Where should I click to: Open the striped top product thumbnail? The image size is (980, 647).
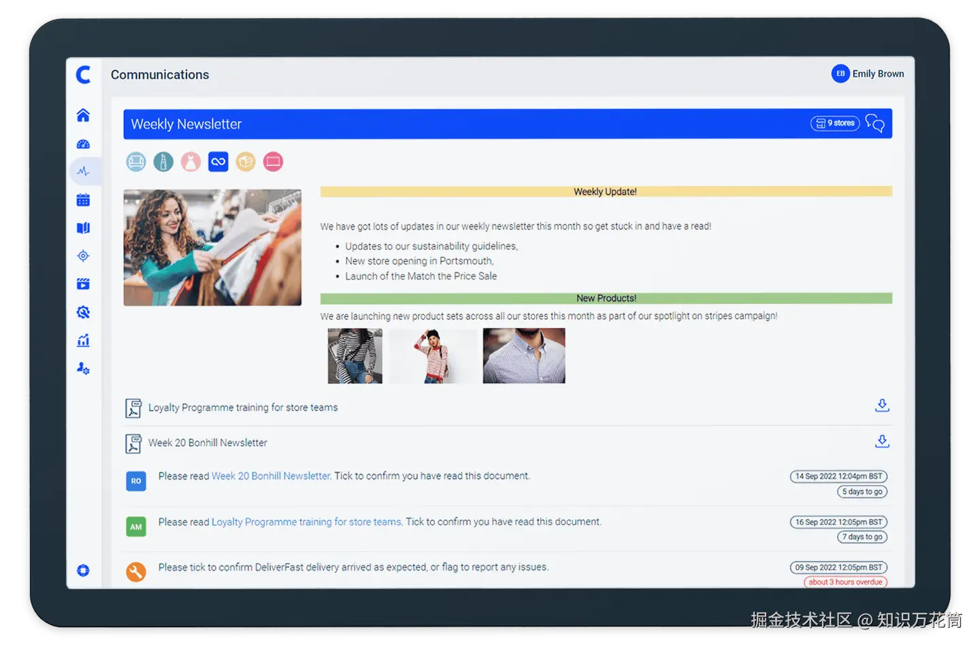(x=355, y=356)
